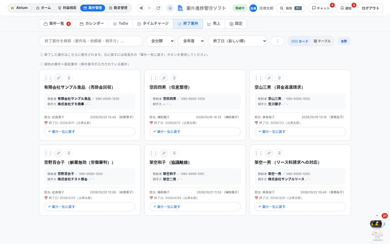Viewport: 390px width, 244px height.
Task: Open the 通知 notifications button
Action: [x=346, y=8]
